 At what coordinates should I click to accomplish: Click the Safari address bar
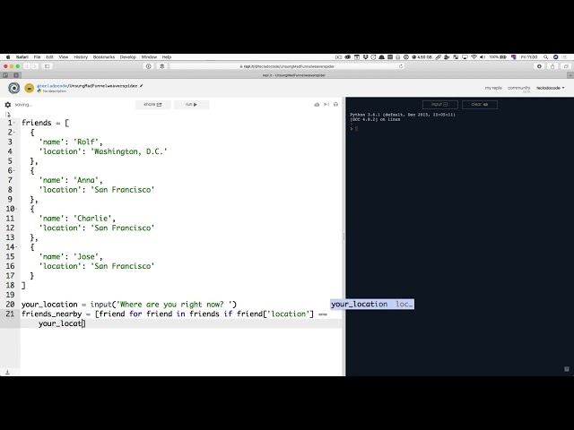point(287,66)
